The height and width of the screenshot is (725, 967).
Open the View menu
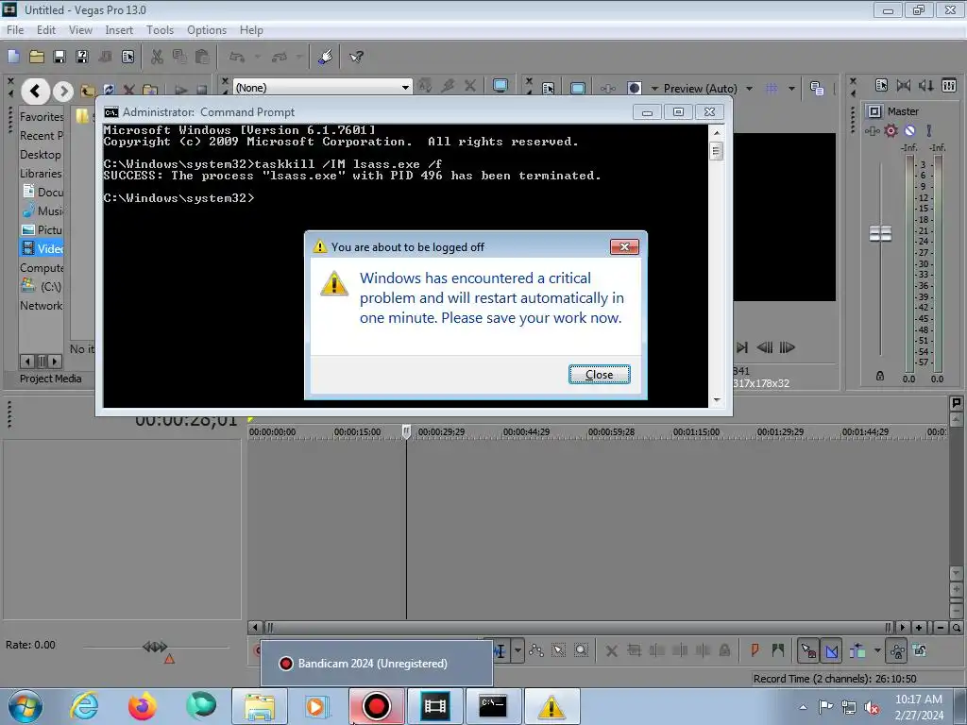(x=80, y=30)
